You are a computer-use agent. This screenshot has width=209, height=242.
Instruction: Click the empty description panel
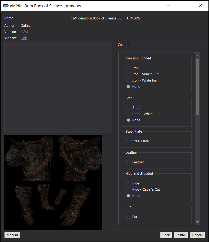point(58,88)
